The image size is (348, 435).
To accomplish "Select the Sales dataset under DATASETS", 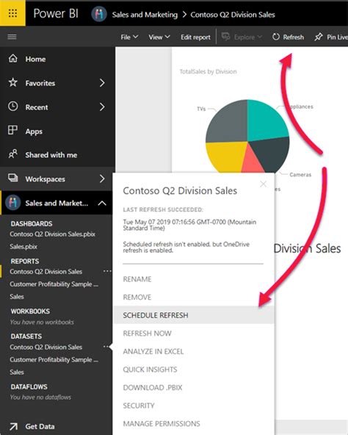I will click(17, 372).
